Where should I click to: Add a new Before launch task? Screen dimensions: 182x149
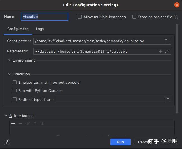[x=13, y=124]
